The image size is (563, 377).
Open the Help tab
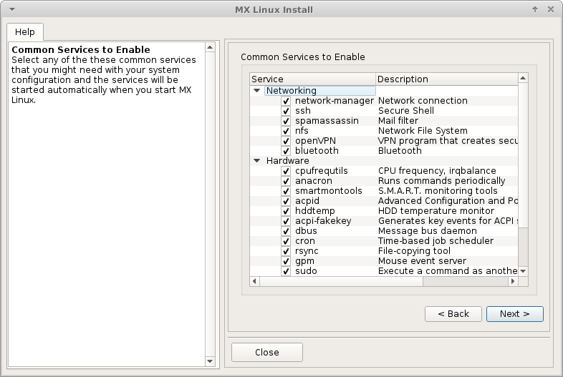25,32
